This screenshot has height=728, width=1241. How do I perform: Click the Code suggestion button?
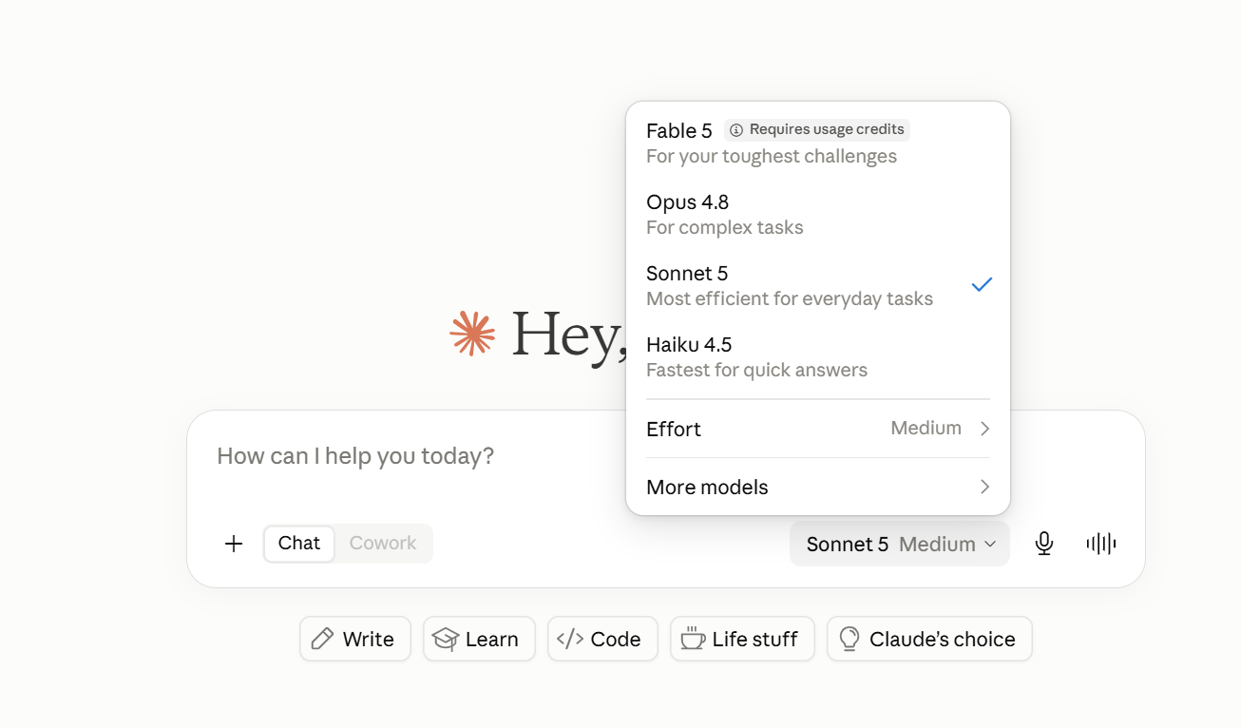point(602,639)
